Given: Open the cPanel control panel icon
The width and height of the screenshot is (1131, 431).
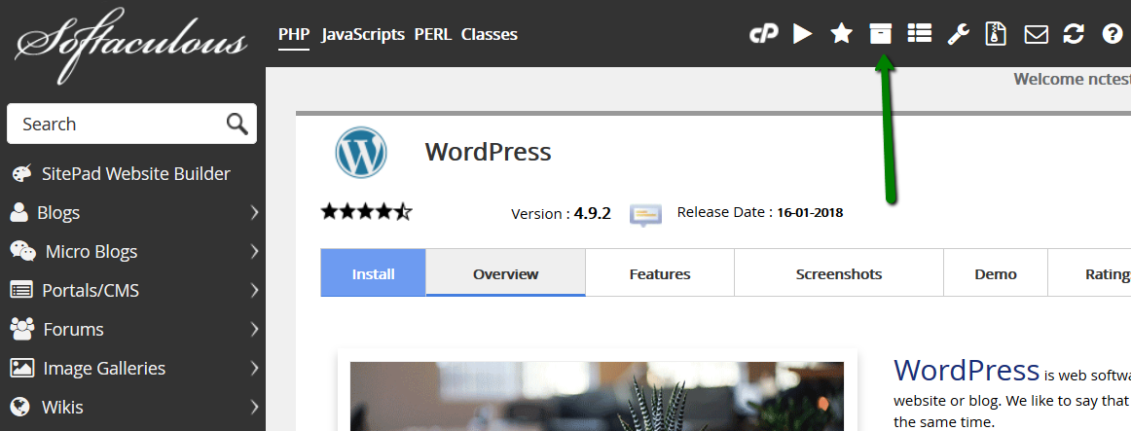Looking at the screenshot, I should coord(763,34).
